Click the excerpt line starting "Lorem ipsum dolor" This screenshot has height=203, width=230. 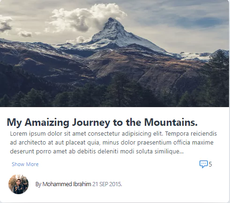(x=113, y=134)
